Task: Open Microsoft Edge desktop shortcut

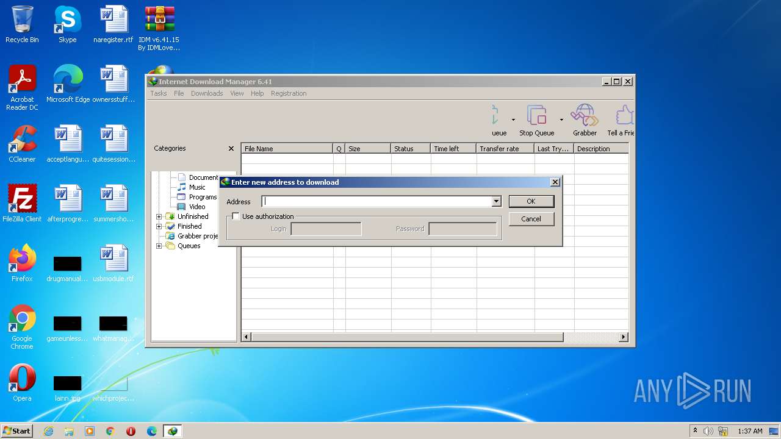Action: pyautogui.click(x=68, y=79)
